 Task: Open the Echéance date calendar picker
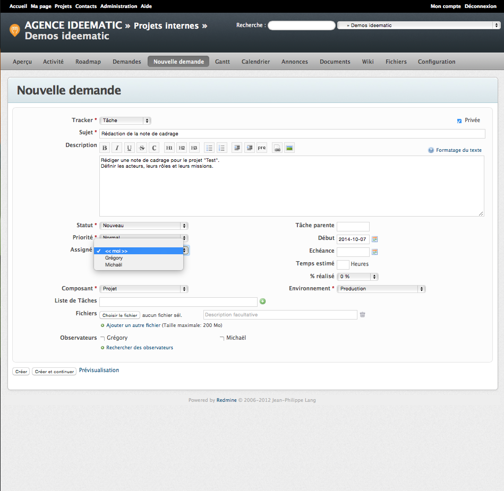tap(375, 252)
